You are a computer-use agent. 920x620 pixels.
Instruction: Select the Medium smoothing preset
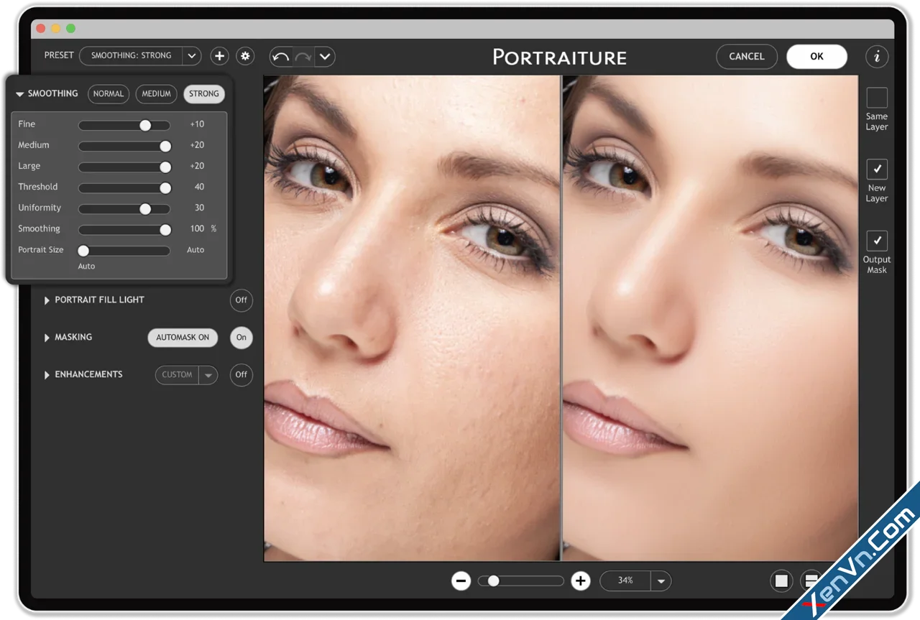(156, 93)
